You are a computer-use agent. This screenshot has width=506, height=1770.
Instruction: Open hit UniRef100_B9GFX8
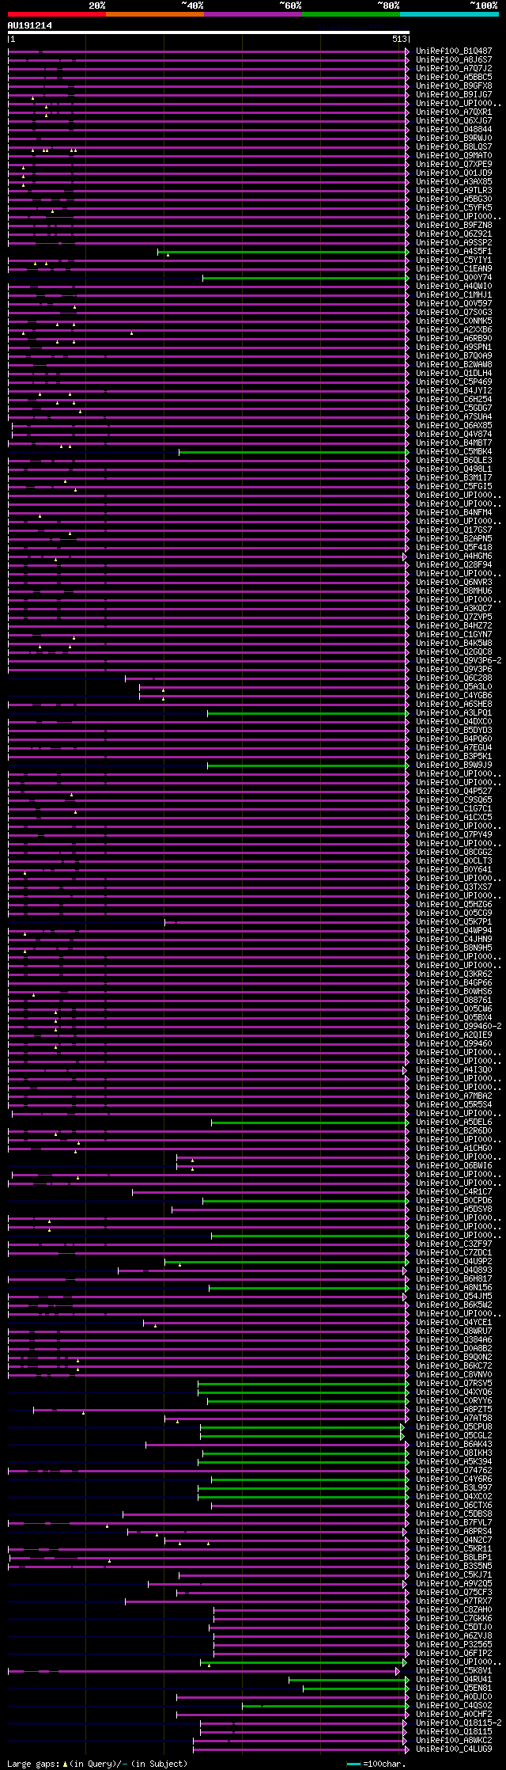tap(454, 85)
